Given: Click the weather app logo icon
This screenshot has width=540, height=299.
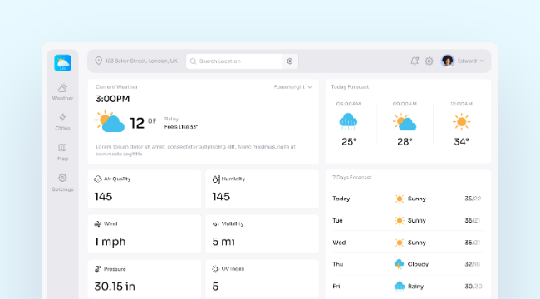Looking at the screenshot, I should (x=62, y=63).
